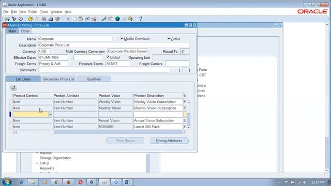Click the Pricing Attributes button

click(x=169, y=141)
